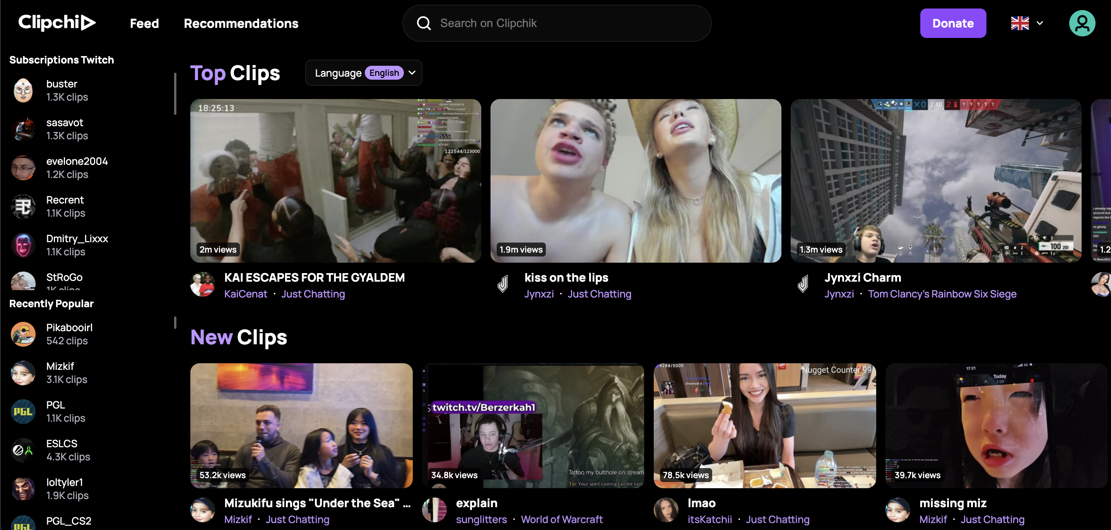1111x530 pixels.
Task: Play Jynxzi Charm clip thumbnail
Action: coord(936,181)
